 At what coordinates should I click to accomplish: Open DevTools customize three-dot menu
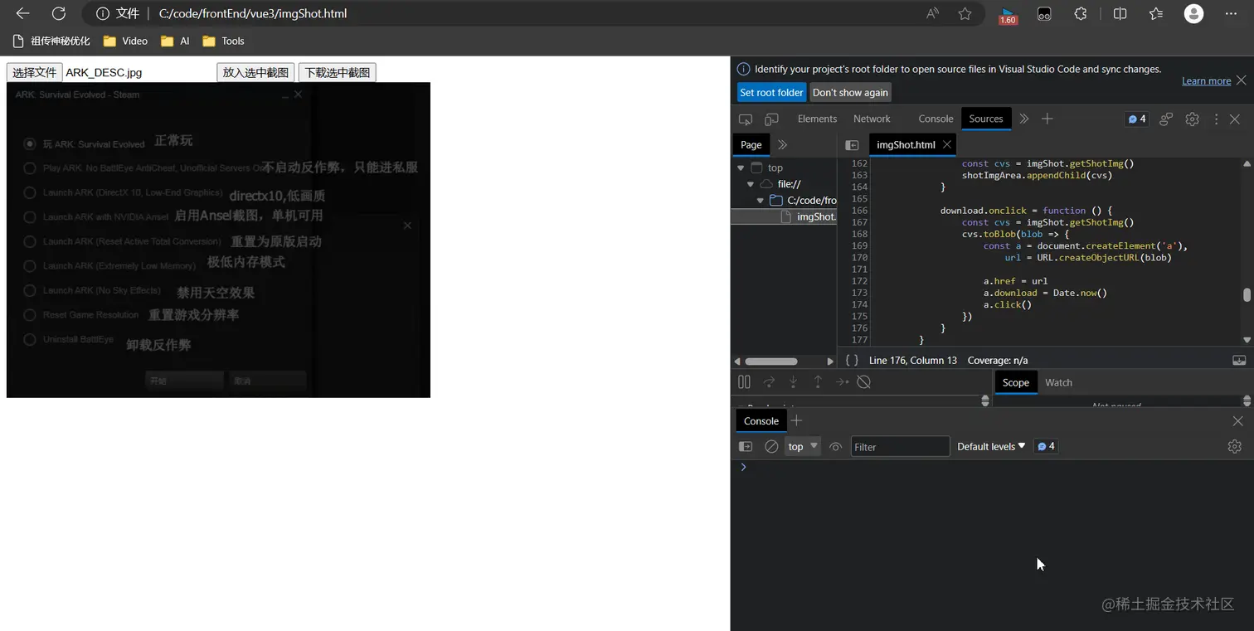(1216, 119)
